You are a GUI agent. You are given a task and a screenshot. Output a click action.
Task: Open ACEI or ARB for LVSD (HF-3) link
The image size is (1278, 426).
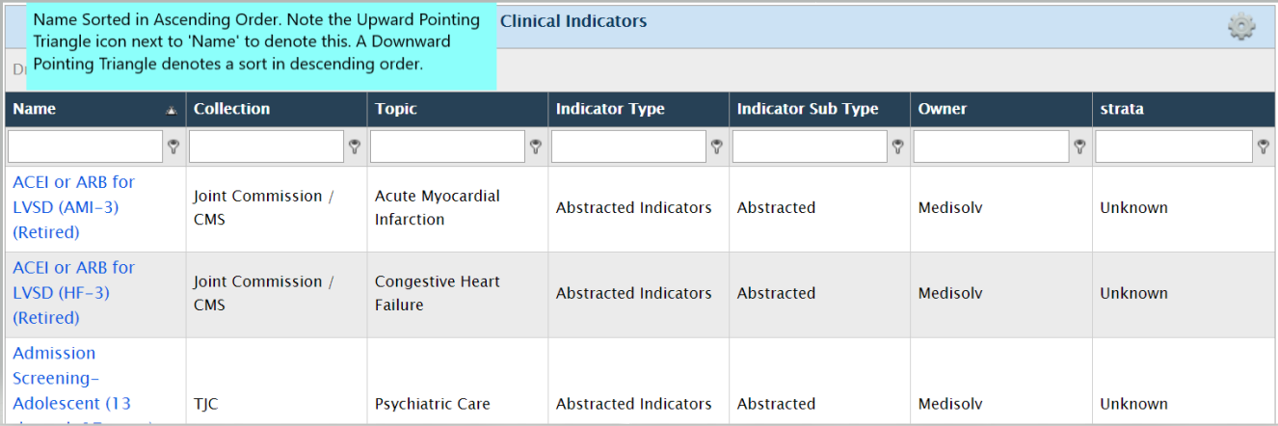click(x=73, y=293)
